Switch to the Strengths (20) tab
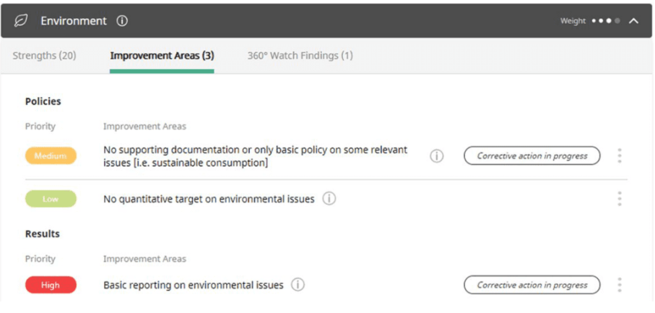The image size is (655, 313). tap(44, 56)
